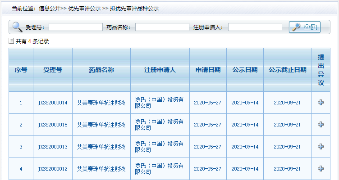Click 艾美赛珠单抗注射液 in row 4
Screen dimensions: 339x180
101,169
